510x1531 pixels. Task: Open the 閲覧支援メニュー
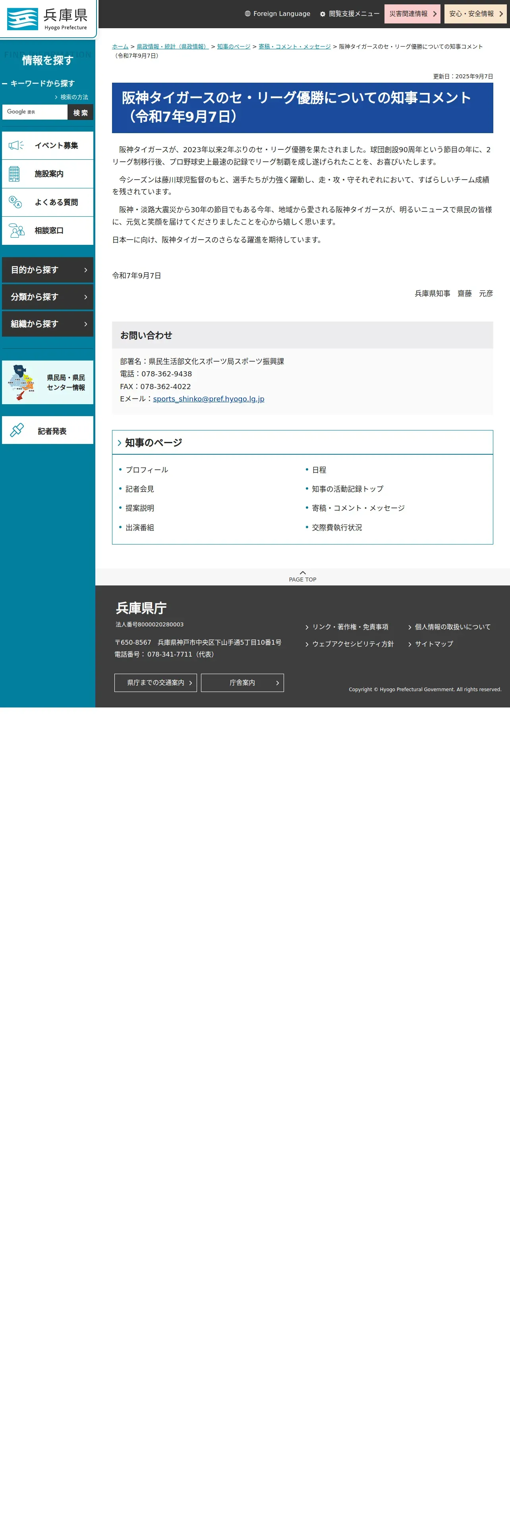pyautogui.click(x=350, y=14)
